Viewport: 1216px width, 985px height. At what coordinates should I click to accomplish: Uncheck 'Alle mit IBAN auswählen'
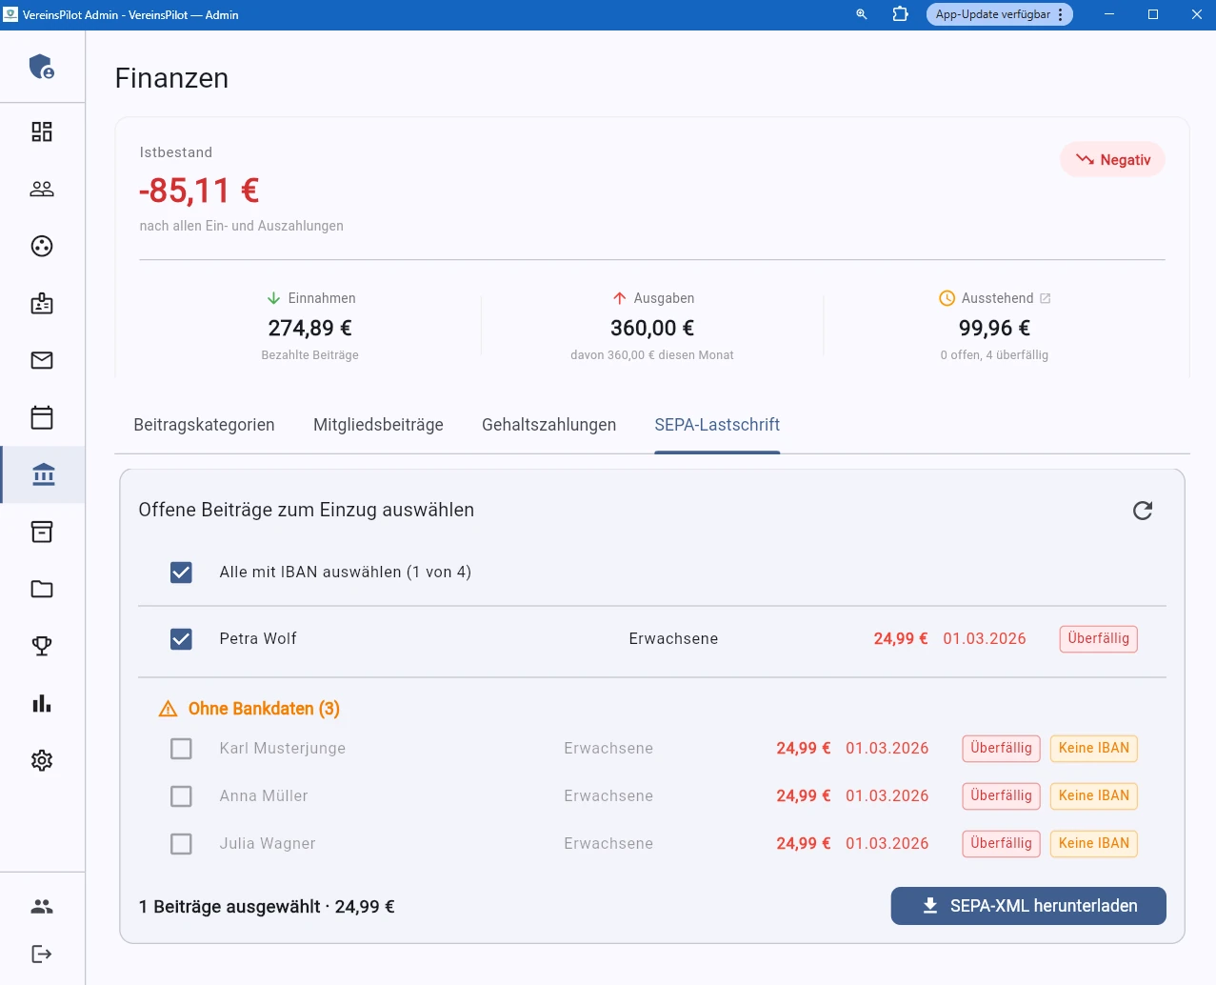coord(181,572)
